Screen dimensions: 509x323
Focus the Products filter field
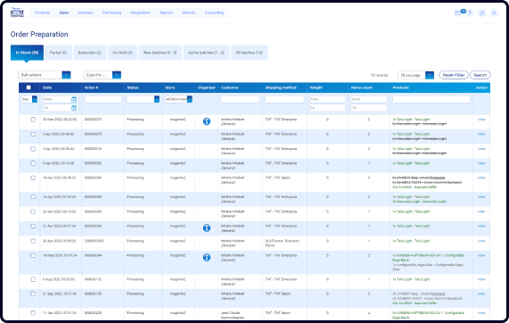pyautogui.click(x=431, y=99)
